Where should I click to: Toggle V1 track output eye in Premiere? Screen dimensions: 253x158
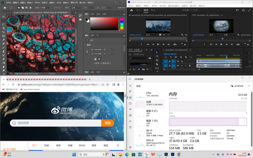182,61
